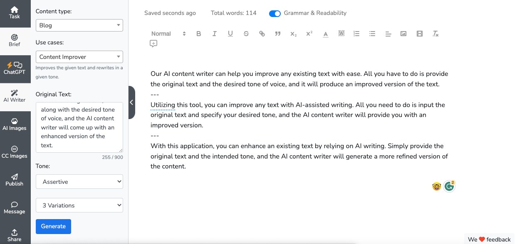Toggle italic formatting
The image size is (517, 244).
pos(215,34)
